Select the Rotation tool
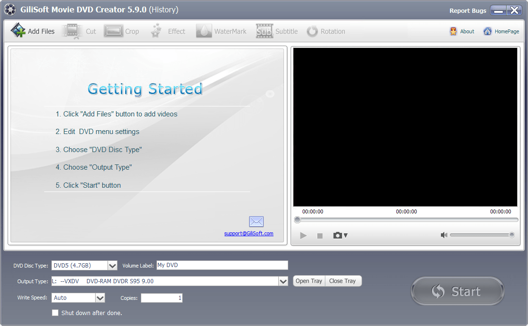528x326 pixels. pyautogui.click(x=326, y=31)
